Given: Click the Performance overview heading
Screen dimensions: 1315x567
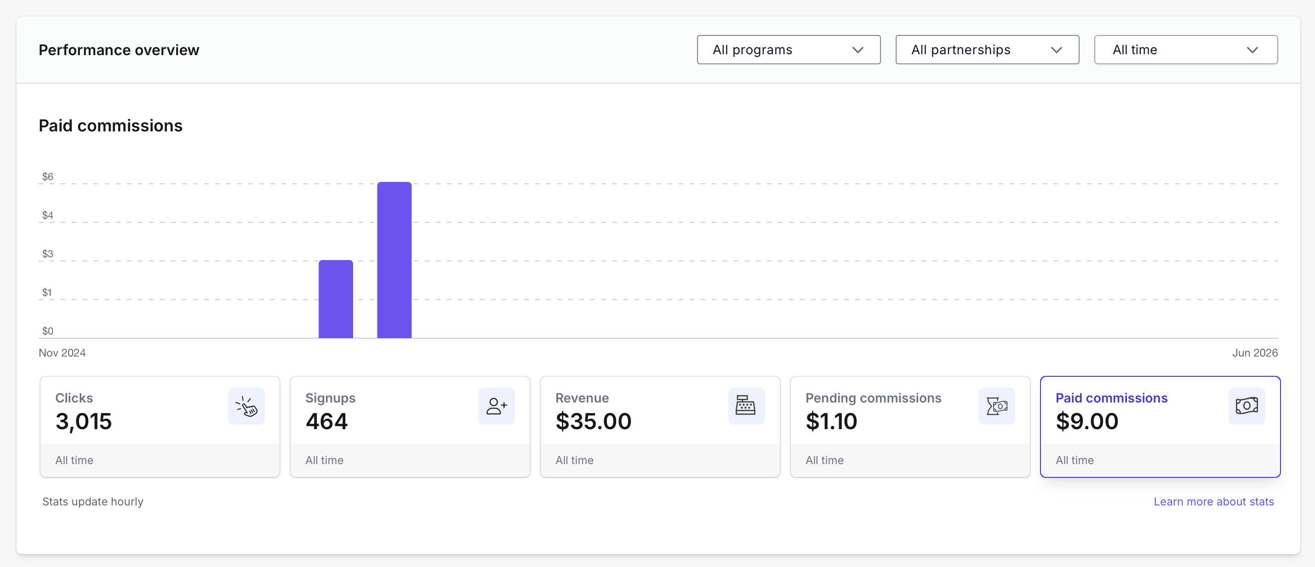Looking at the screenshot, I should [119, 50].
